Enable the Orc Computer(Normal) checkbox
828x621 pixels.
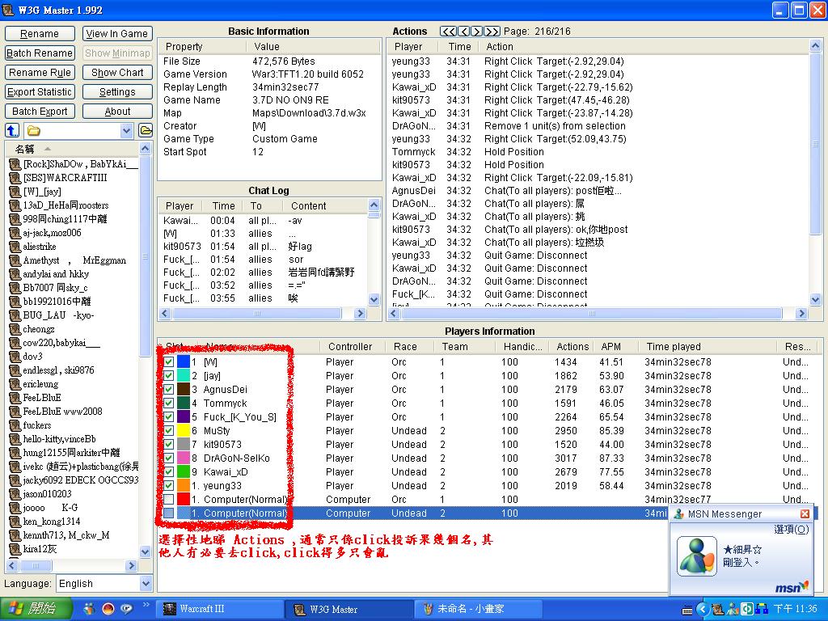pyautogui.click(x=169, y=500)
